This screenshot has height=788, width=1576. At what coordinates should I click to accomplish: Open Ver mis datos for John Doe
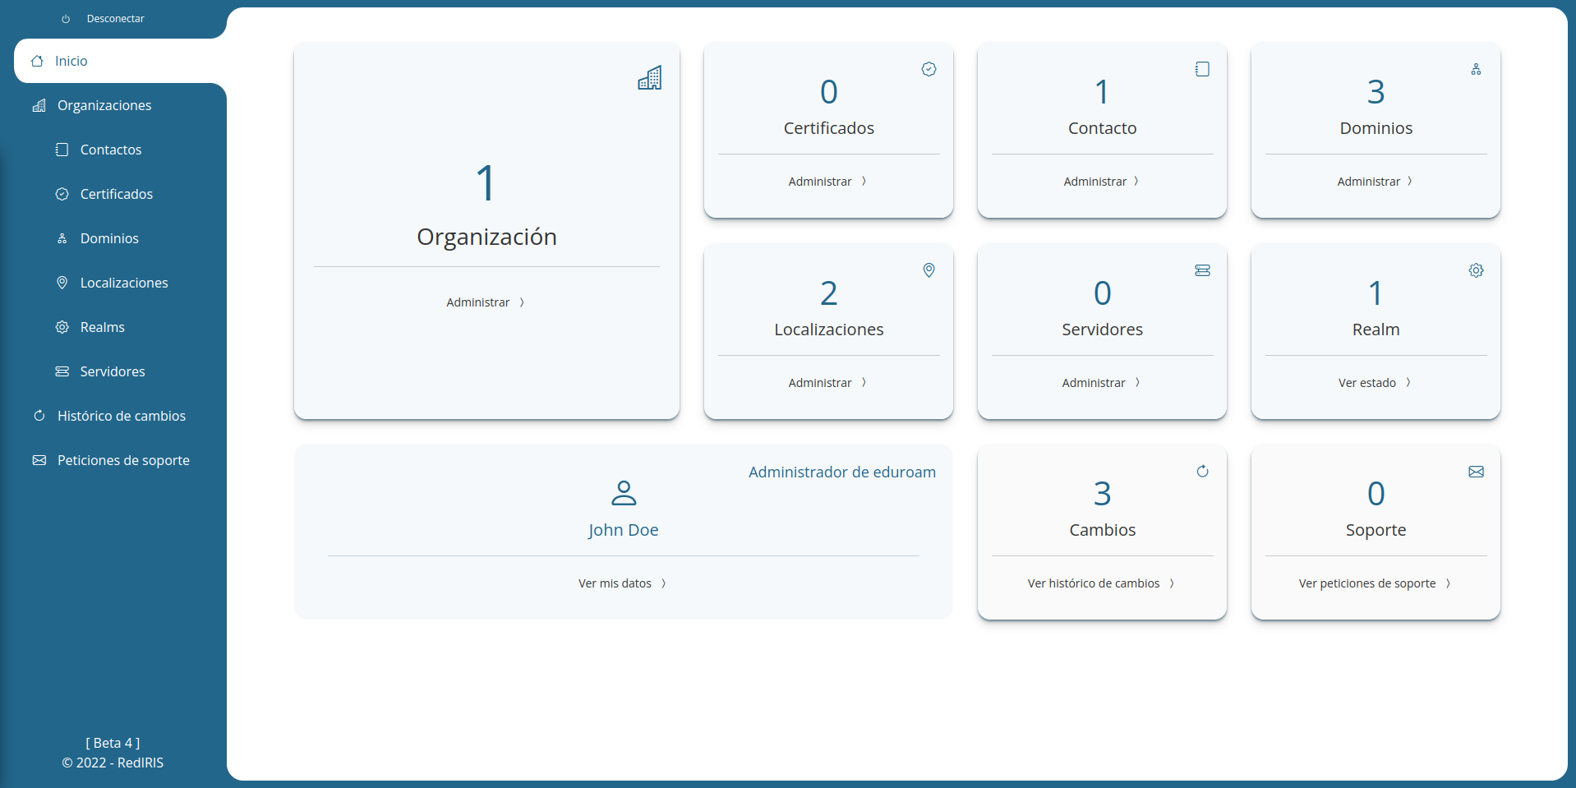coord(615,583)
